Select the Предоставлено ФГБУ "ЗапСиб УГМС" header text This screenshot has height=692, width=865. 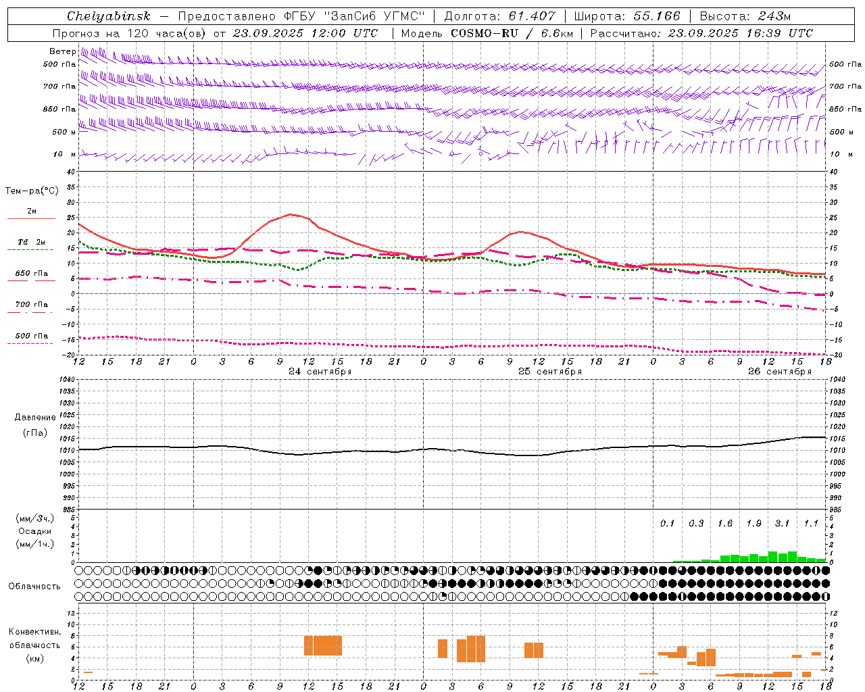click(301, 16)
